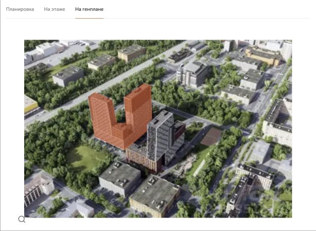Viewport: 316px width, 231px height.
Task: Open the Планировка tab
Action: 20,9
